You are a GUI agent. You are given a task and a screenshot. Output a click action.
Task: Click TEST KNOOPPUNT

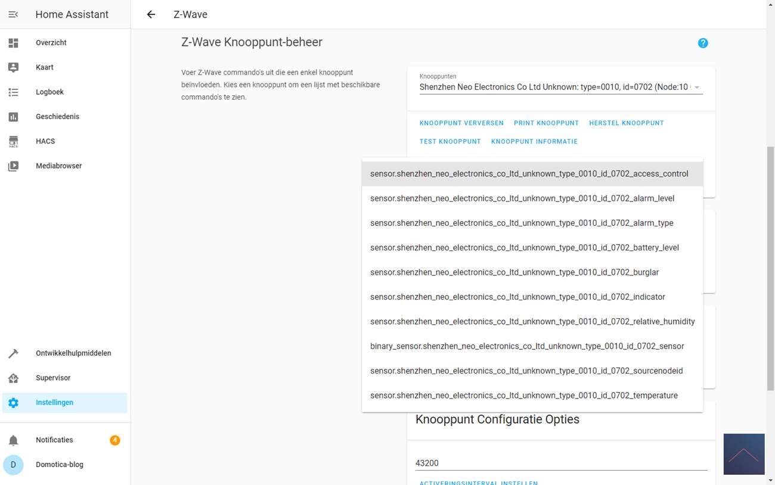[x=449, y=141]
